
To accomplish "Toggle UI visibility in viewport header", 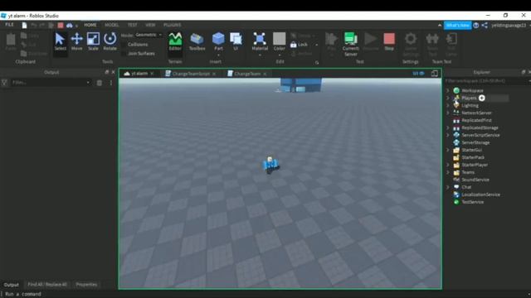I will click(418, 74).
